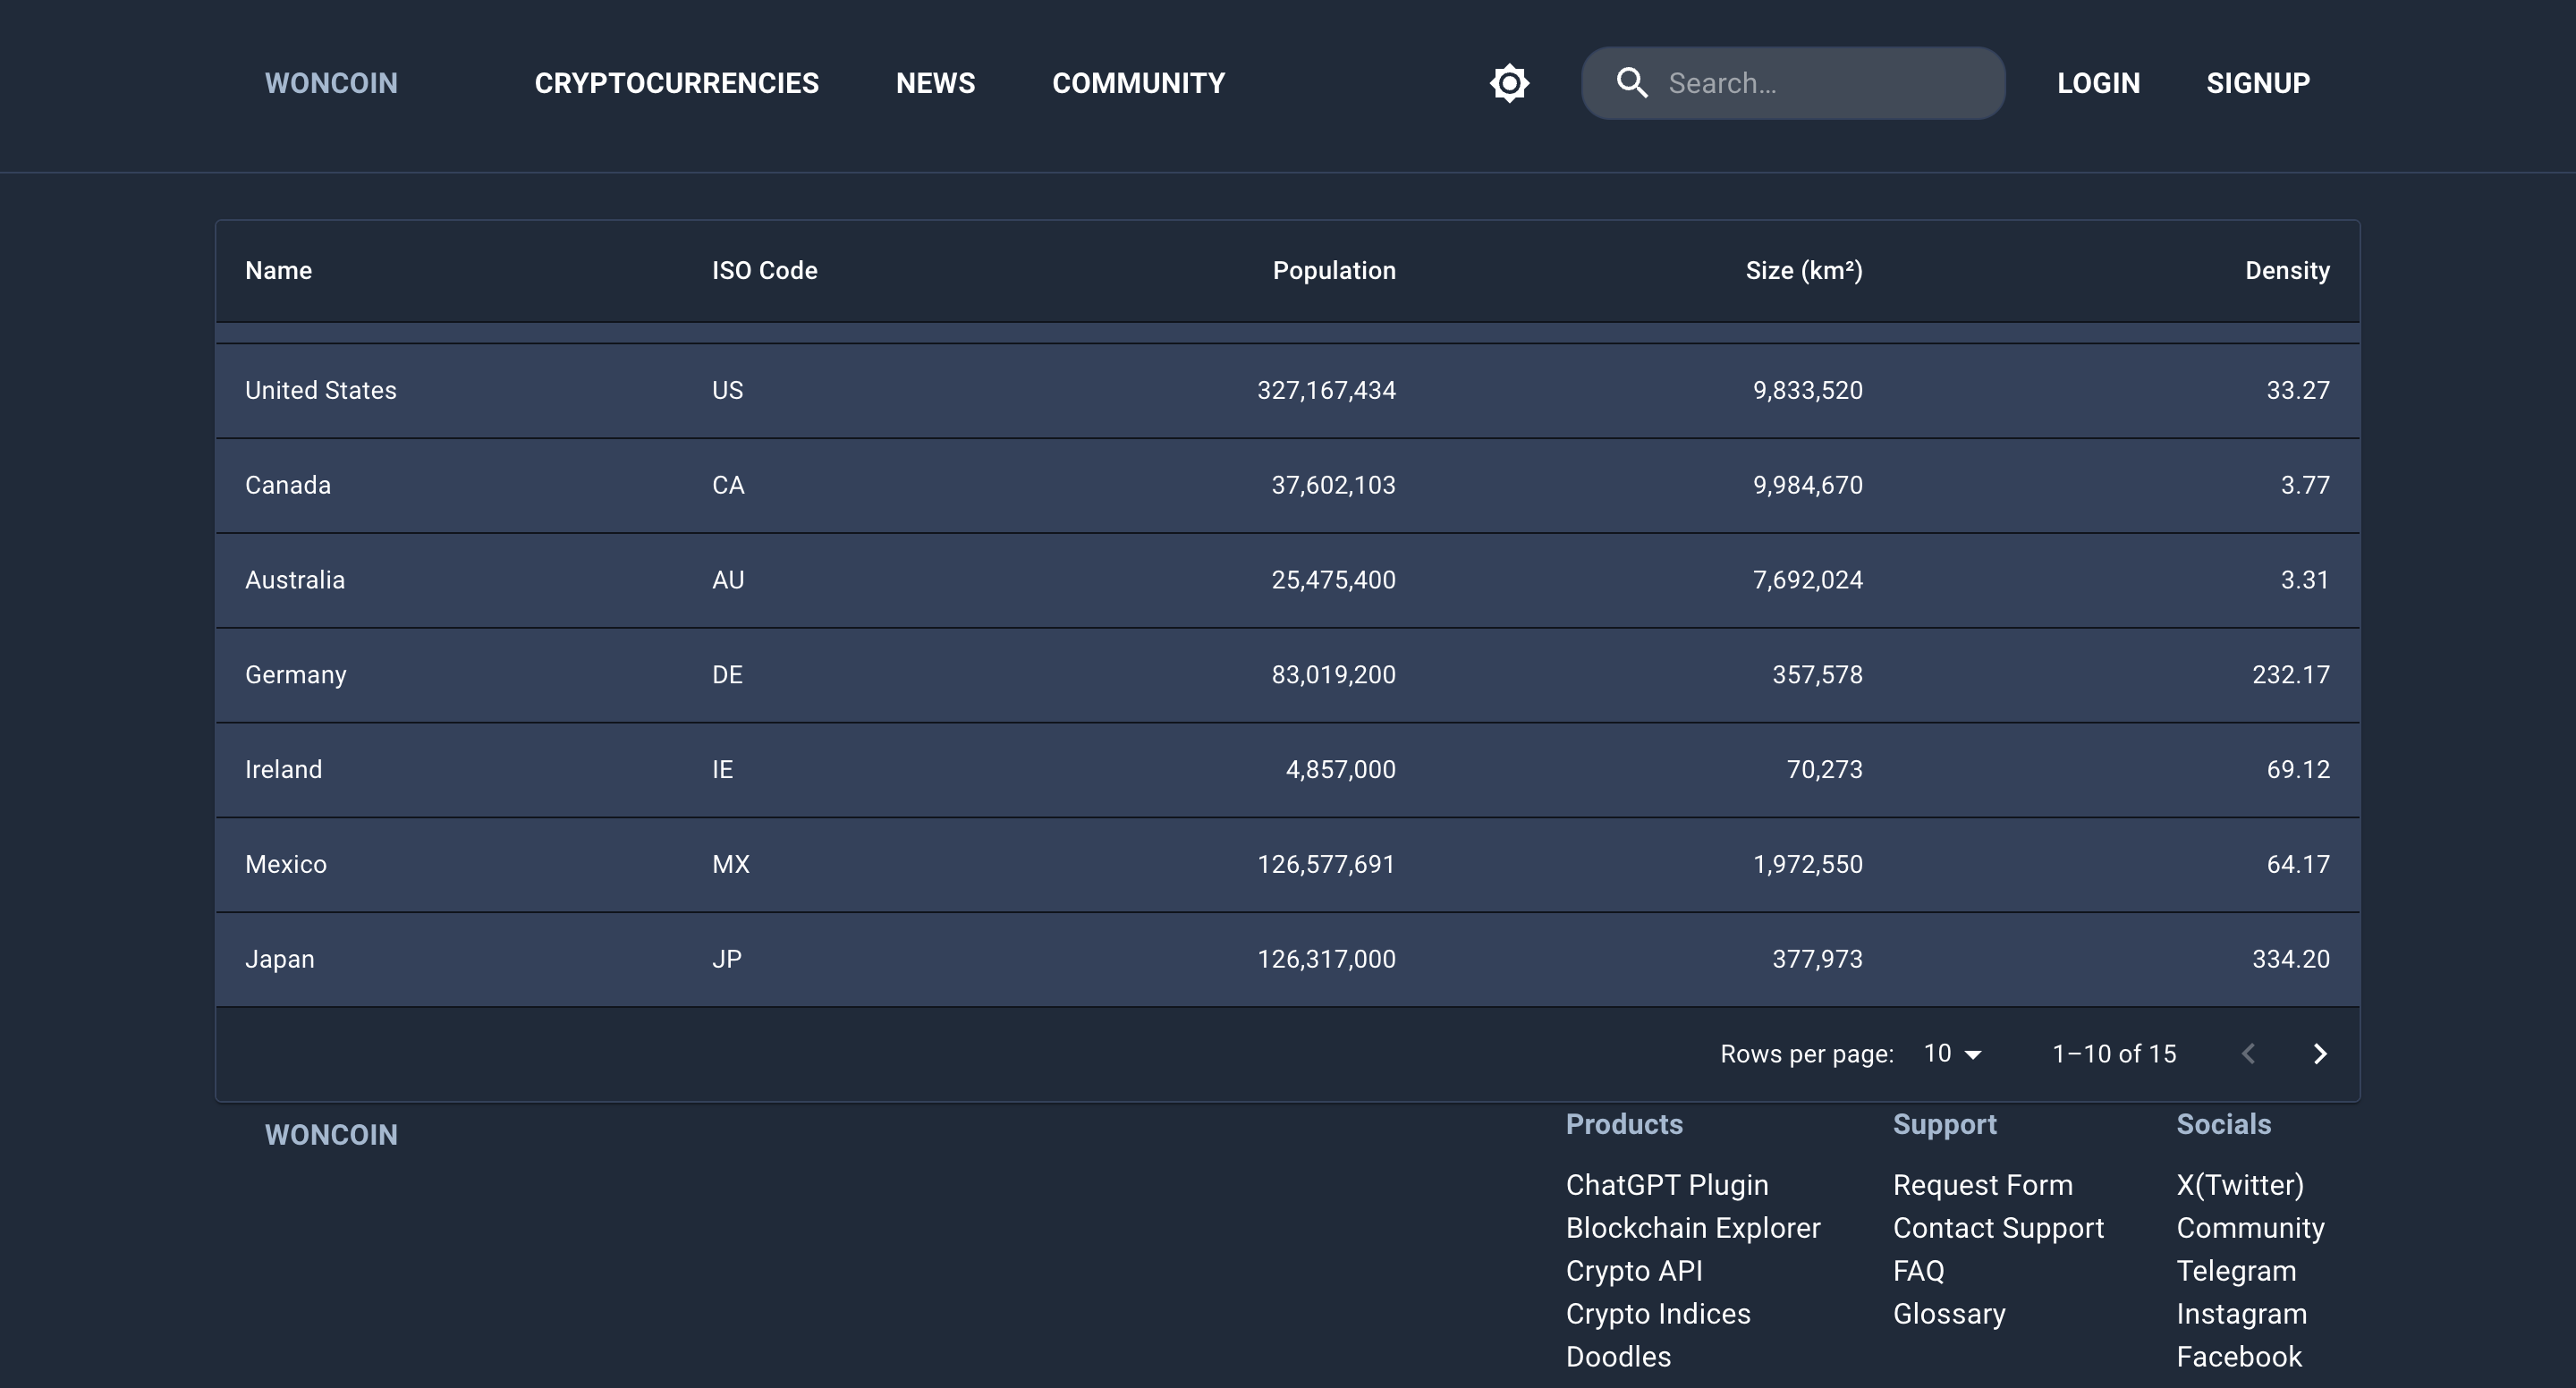Click the SIGNUP button
This screenshot has height=1388, width=2576.
pos(2258,83)
